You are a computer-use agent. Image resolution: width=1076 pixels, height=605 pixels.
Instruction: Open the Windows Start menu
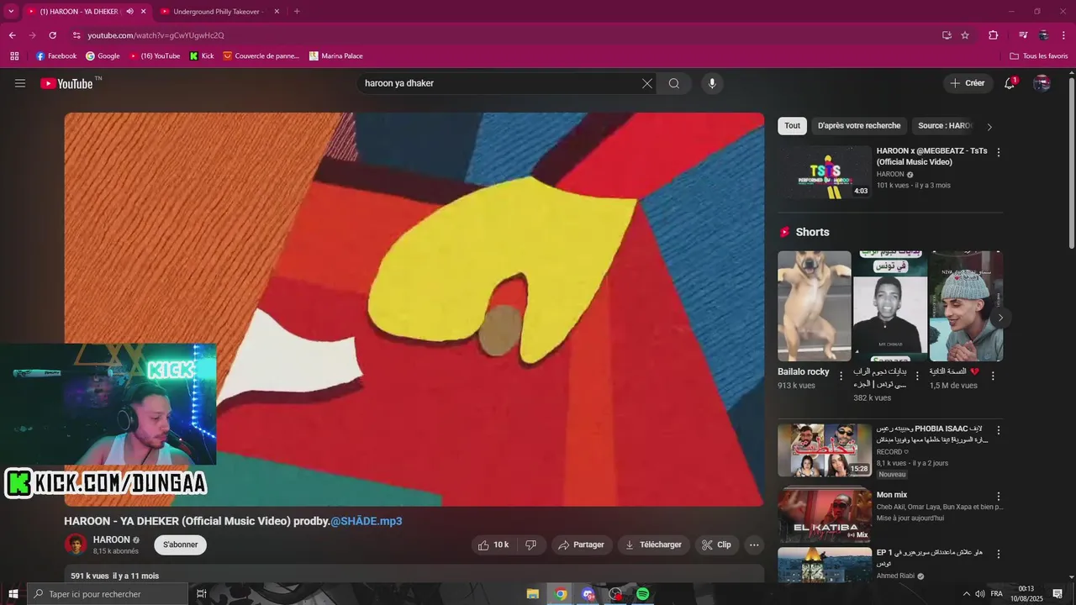13,594
